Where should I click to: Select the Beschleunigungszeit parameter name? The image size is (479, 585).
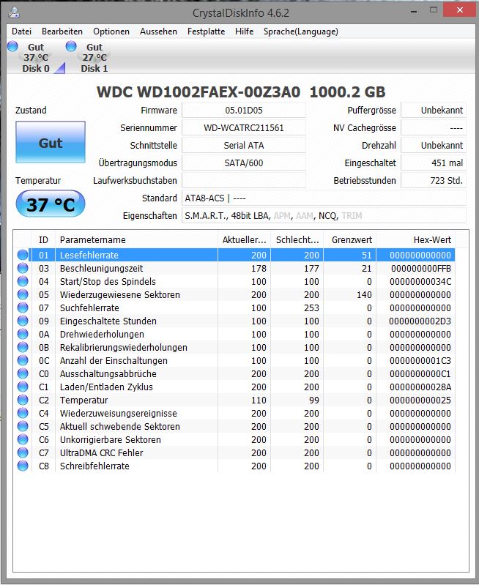pos(102,268)
